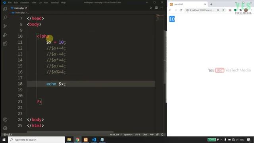
Task: Open the Go menu
Action: pyautogui.click(x=40, y=3)
